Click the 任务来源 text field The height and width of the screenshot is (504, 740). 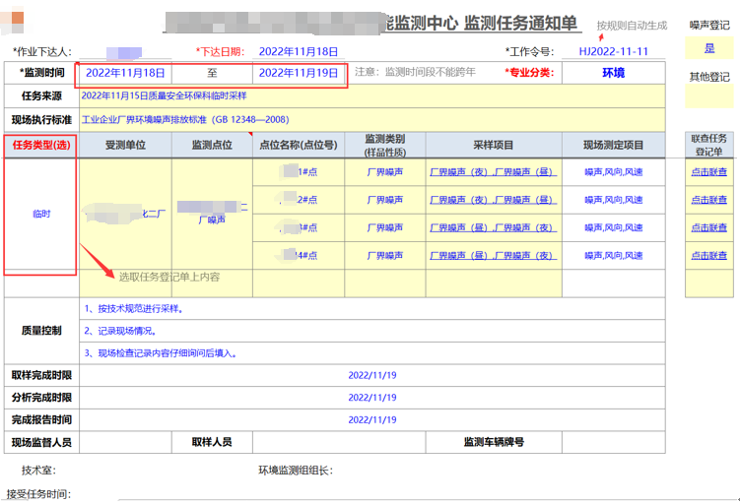click(374, 95)
